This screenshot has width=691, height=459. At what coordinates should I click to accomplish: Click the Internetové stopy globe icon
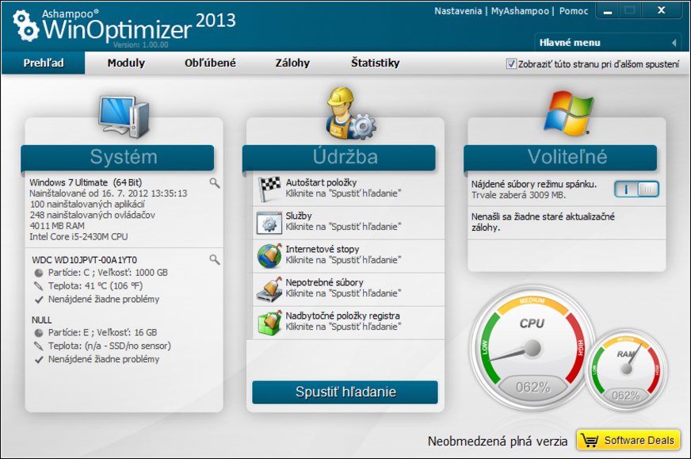[267, 255]
